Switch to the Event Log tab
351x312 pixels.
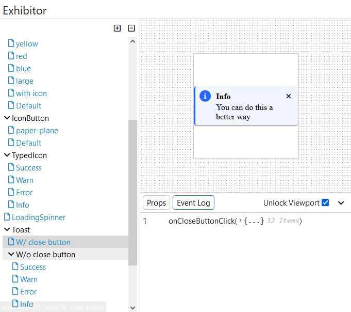[x=193, y=203]
